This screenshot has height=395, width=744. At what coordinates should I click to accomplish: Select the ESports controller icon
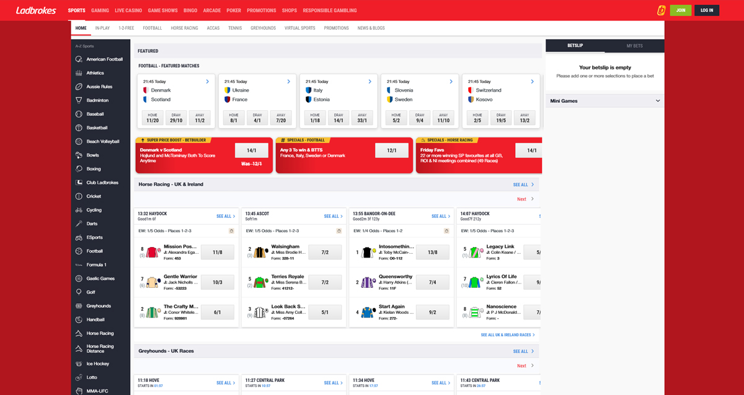coord(79,237)
